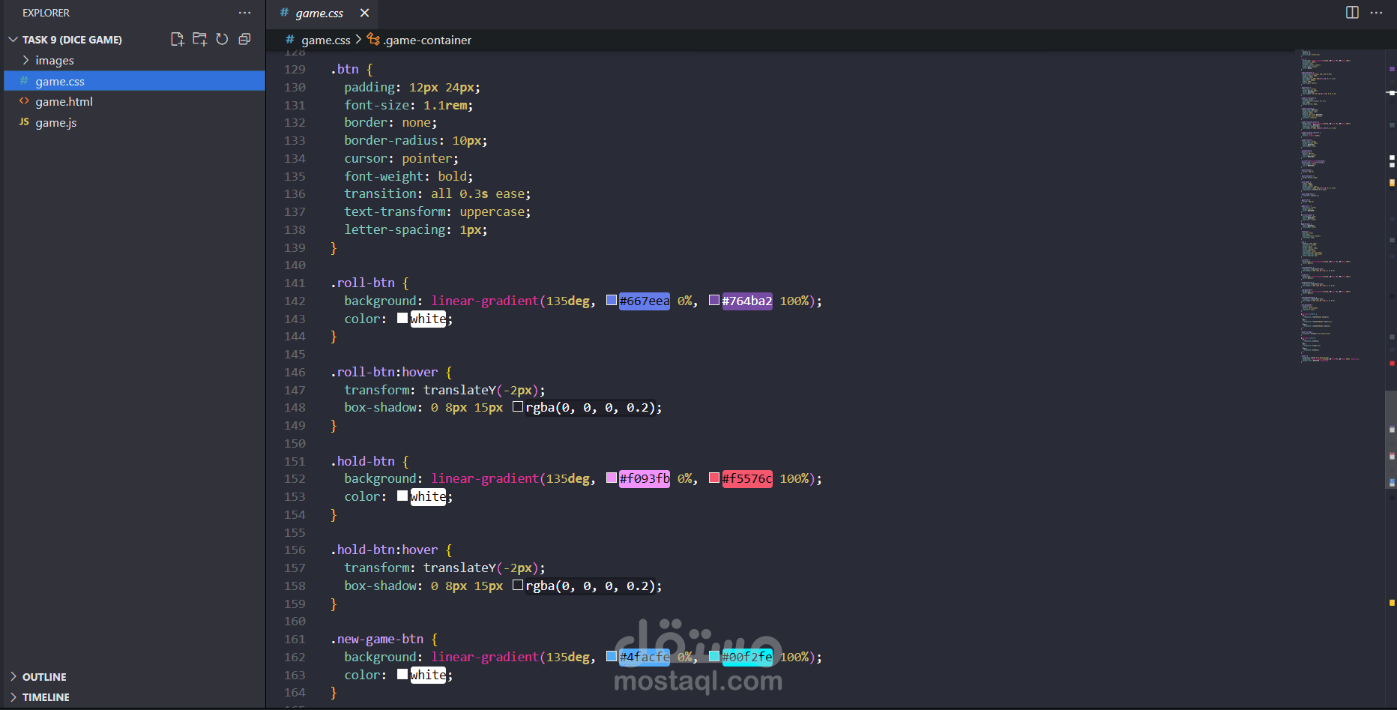Viewport: 1397px width, 710px height.
Task: Click the #f5576c color swatch
Action: point(714,478)
